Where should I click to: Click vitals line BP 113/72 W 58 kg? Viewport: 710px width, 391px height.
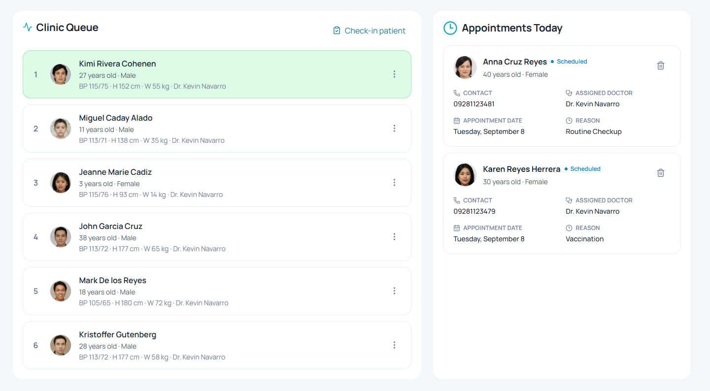coord(152,357)
